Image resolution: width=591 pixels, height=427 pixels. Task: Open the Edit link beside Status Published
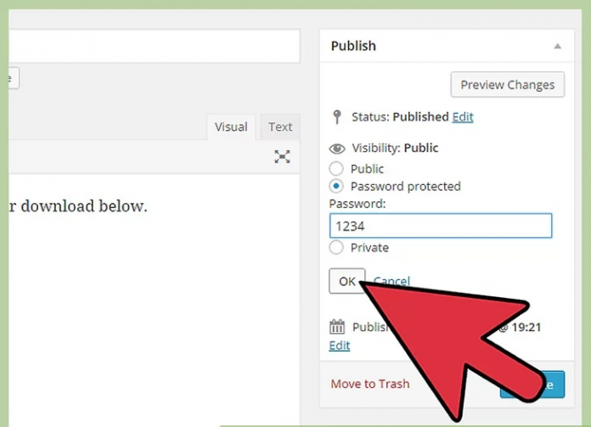click(x=463, y=117)
